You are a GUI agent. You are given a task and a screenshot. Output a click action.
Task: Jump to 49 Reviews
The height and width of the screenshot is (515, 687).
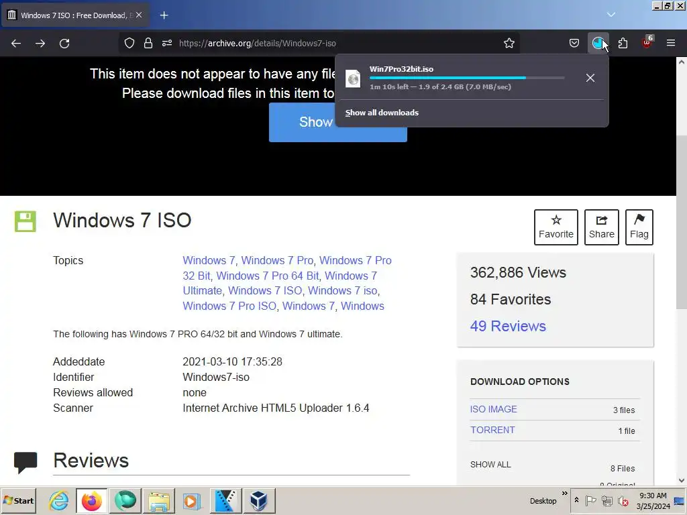point(508,327)
